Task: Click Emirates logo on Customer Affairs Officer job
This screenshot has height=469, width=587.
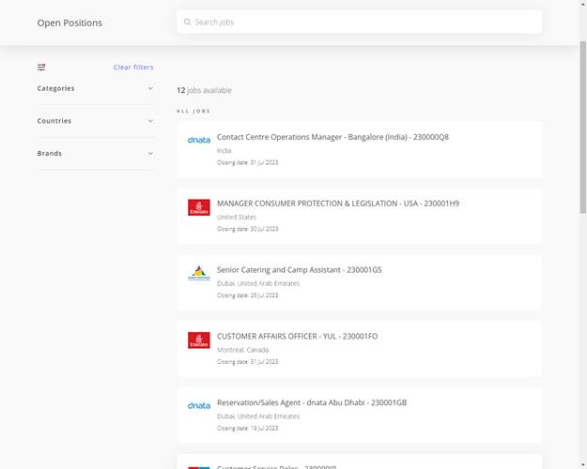Action: coord(199,340)
